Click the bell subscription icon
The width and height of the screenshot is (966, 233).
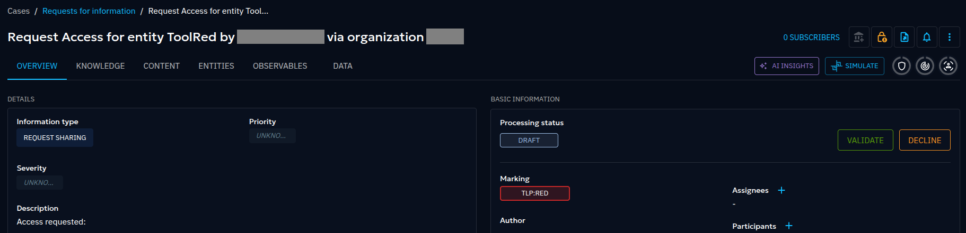927,37
